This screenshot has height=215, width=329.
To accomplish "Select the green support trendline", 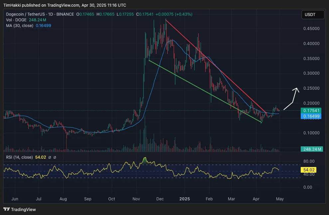I will (205, 92).
